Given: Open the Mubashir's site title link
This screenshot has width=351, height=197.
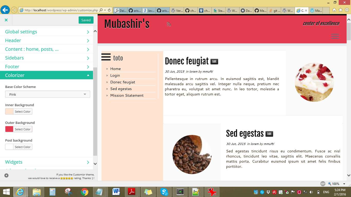Looking at the screenshot, I should point(127,24).
